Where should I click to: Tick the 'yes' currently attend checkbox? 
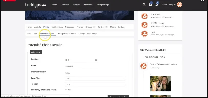[x=66, y=90]
